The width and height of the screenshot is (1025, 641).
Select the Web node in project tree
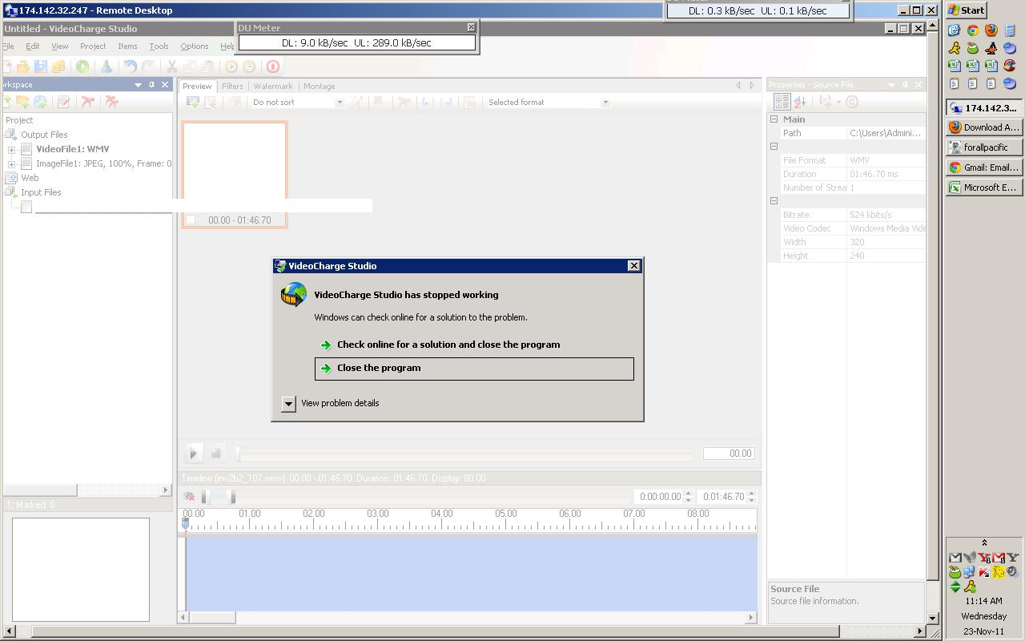(30, 178)
